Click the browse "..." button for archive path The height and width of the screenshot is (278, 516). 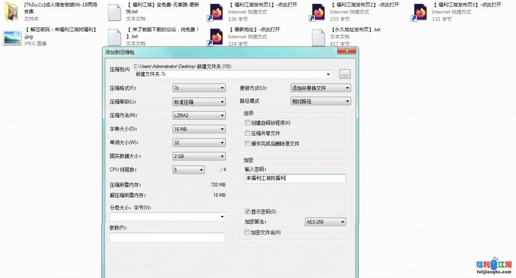pyautogui.click(x=345, y=74)
